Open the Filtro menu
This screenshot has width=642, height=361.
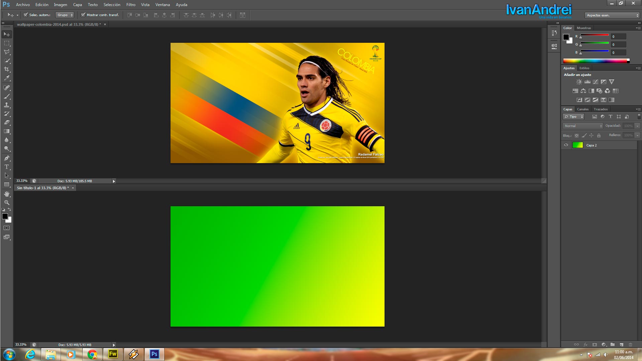click(x=131, y=5)
